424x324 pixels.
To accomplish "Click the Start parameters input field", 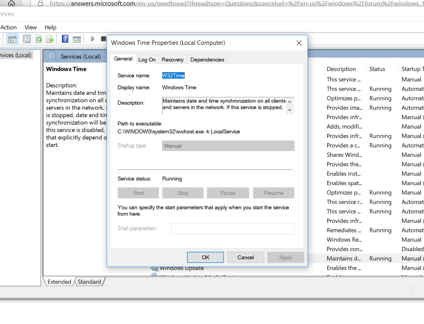I will coord(232,228).
